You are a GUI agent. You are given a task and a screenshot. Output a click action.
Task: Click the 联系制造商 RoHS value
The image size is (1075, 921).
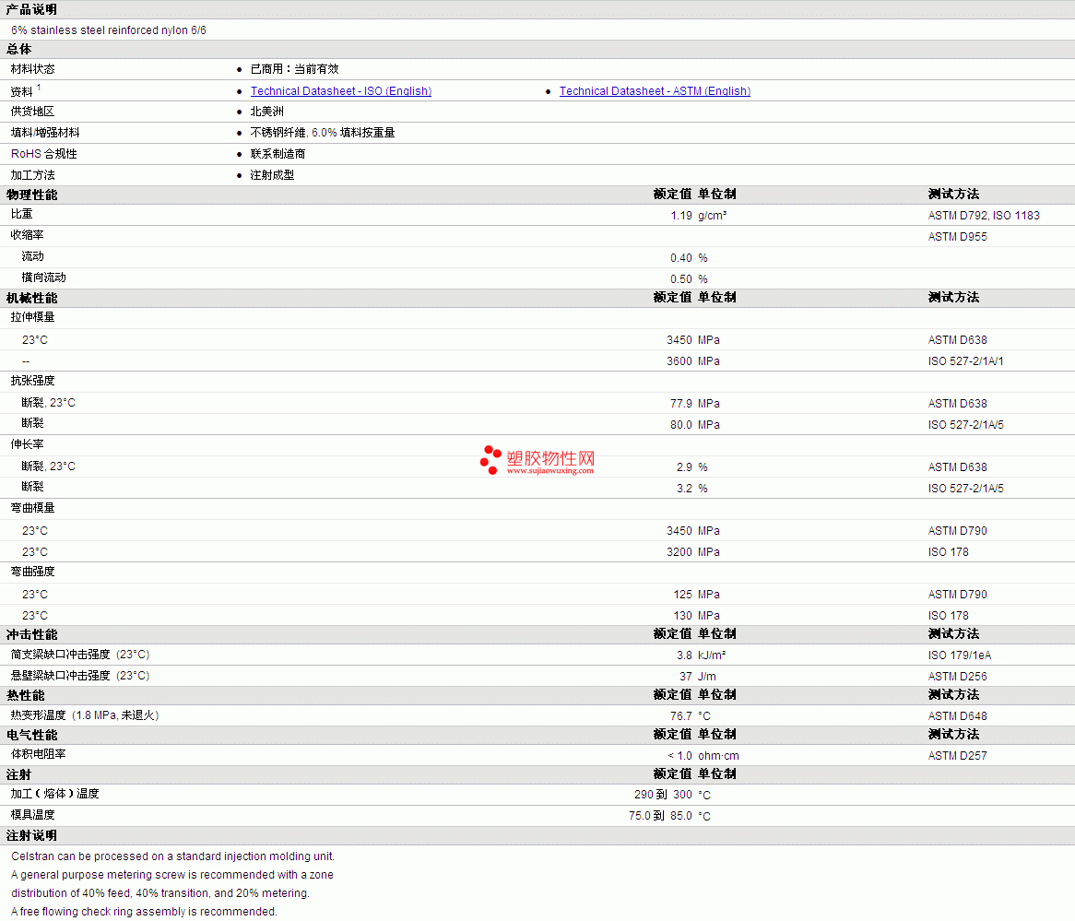pos(278,154)
